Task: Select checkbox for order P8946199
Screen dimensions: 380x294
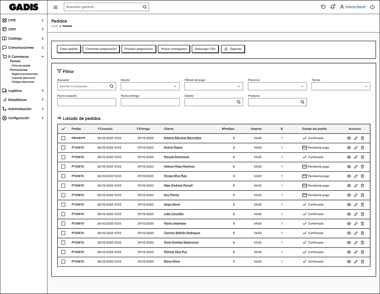Action: 63,138
